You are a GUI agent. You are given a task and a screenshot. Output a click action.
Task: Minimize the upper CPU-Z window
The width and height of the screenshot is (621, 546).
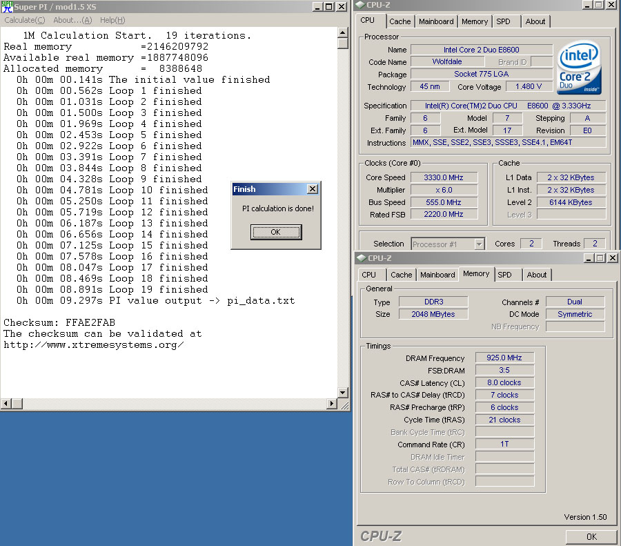587,5
